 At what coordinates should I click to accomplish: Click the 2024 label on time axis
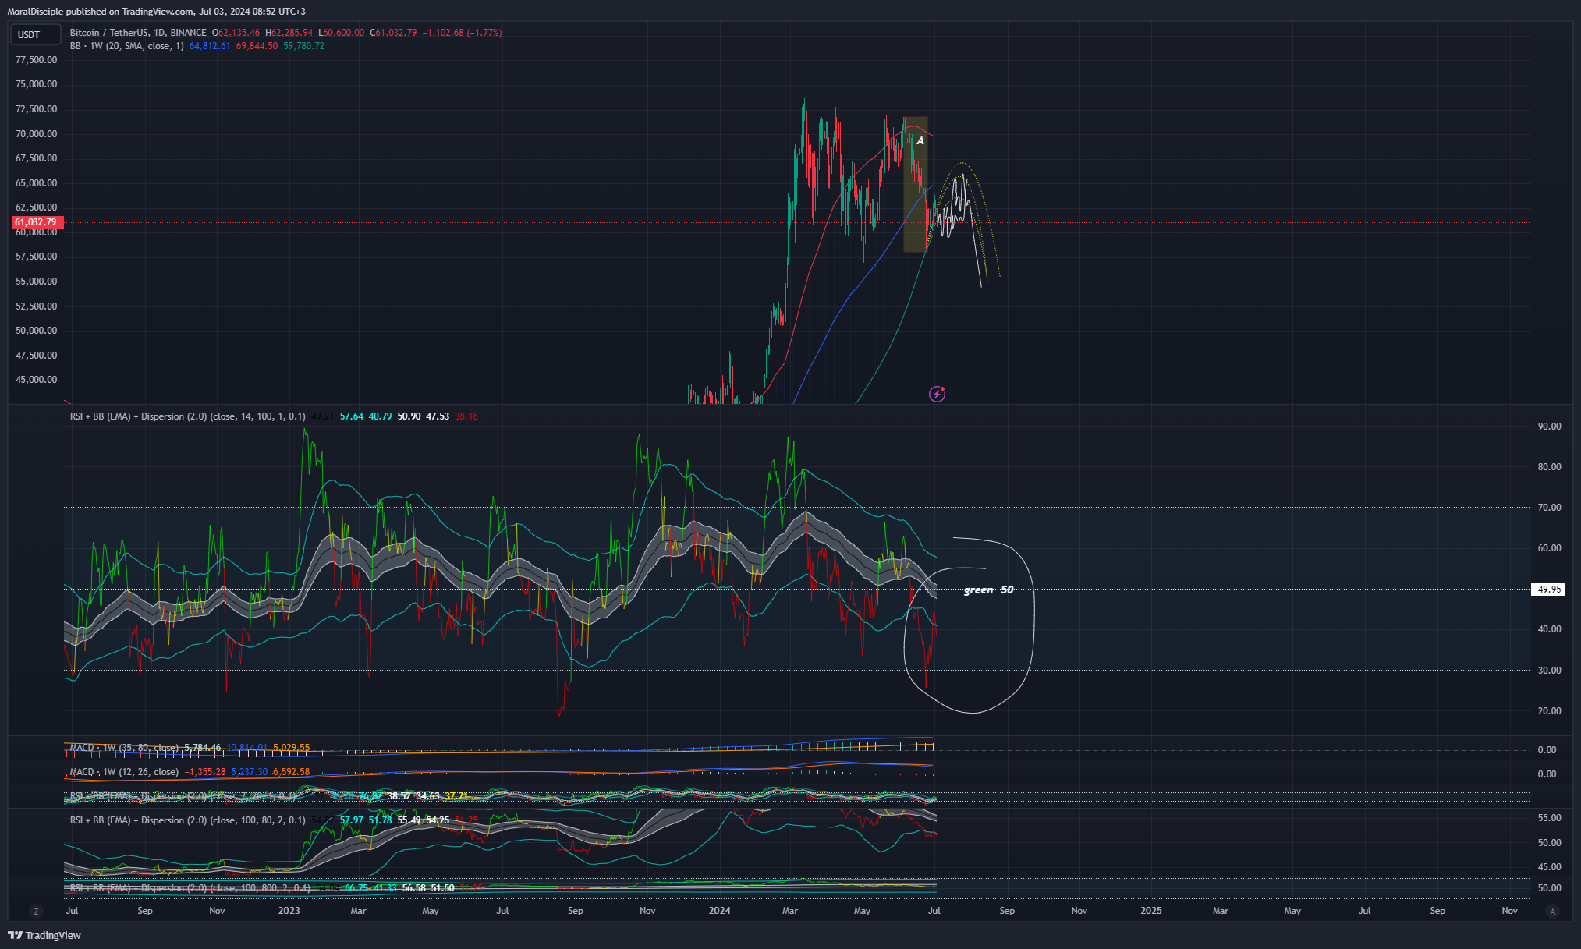coord(719,911)
